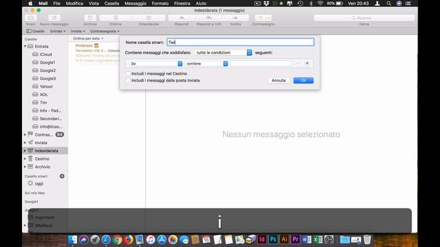Open the Contrassegno flag dropdown arrow

269,18
